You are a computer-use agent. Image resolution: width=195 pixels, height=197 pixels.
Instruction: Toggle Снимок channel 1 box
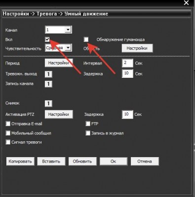pyautogui.click(x=48, y=103)
